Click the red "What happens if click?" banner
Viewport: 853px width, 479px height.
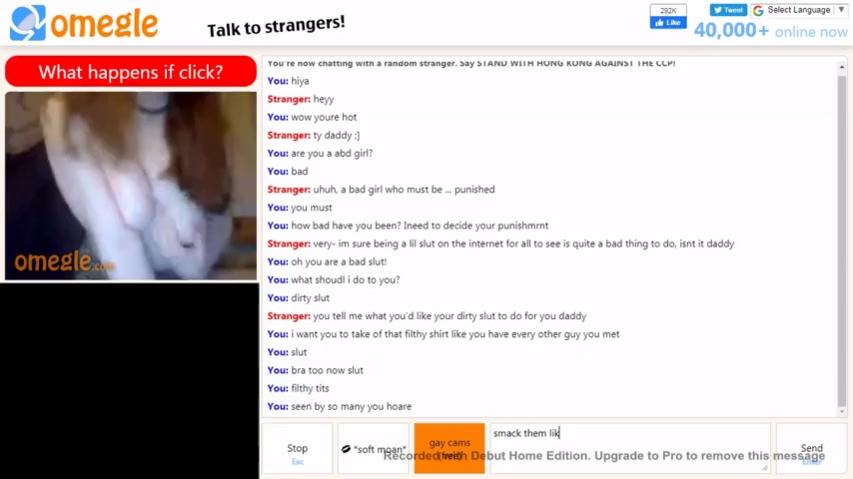(131, 71)
